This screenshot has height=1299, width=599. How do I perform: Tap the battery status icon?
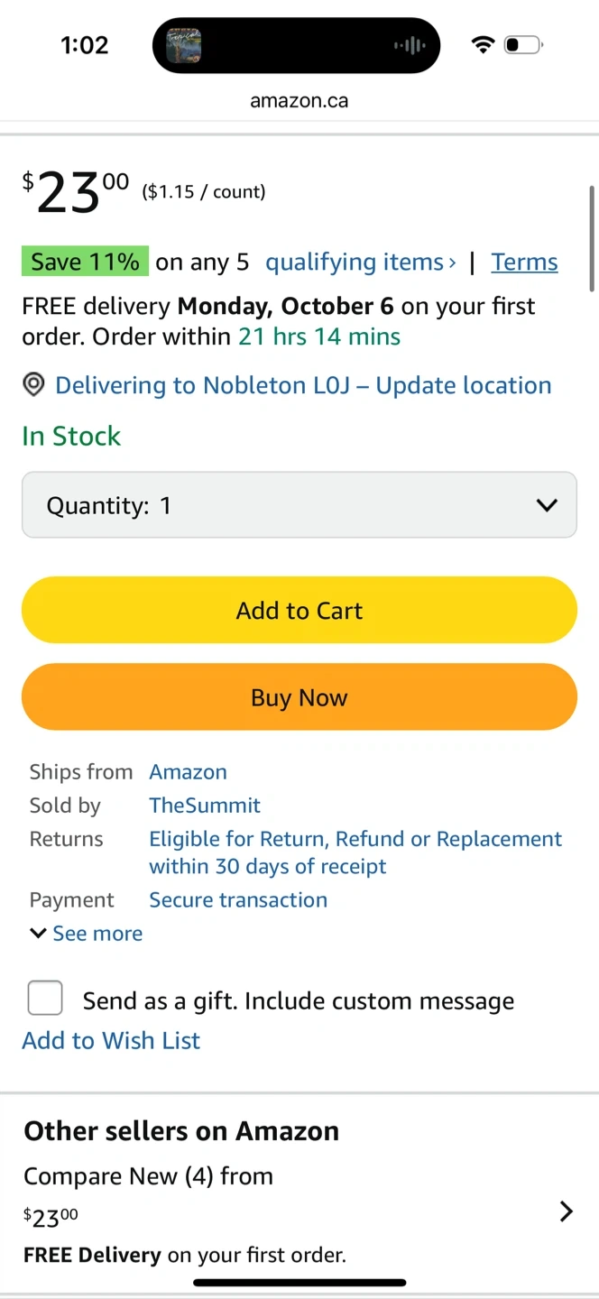point(522,45)
